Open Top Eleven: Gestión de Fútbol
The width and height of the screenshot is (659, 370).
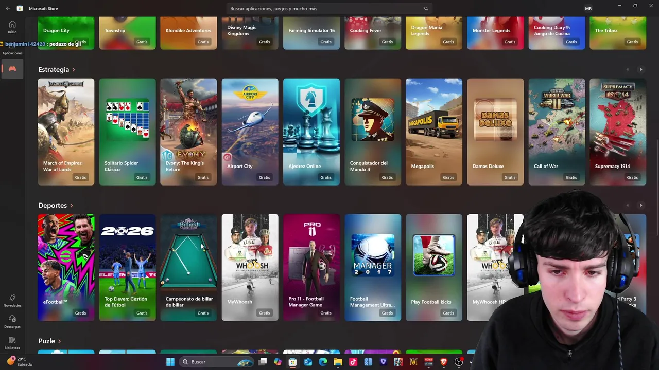pyautogui.click(x=127, y=267)
